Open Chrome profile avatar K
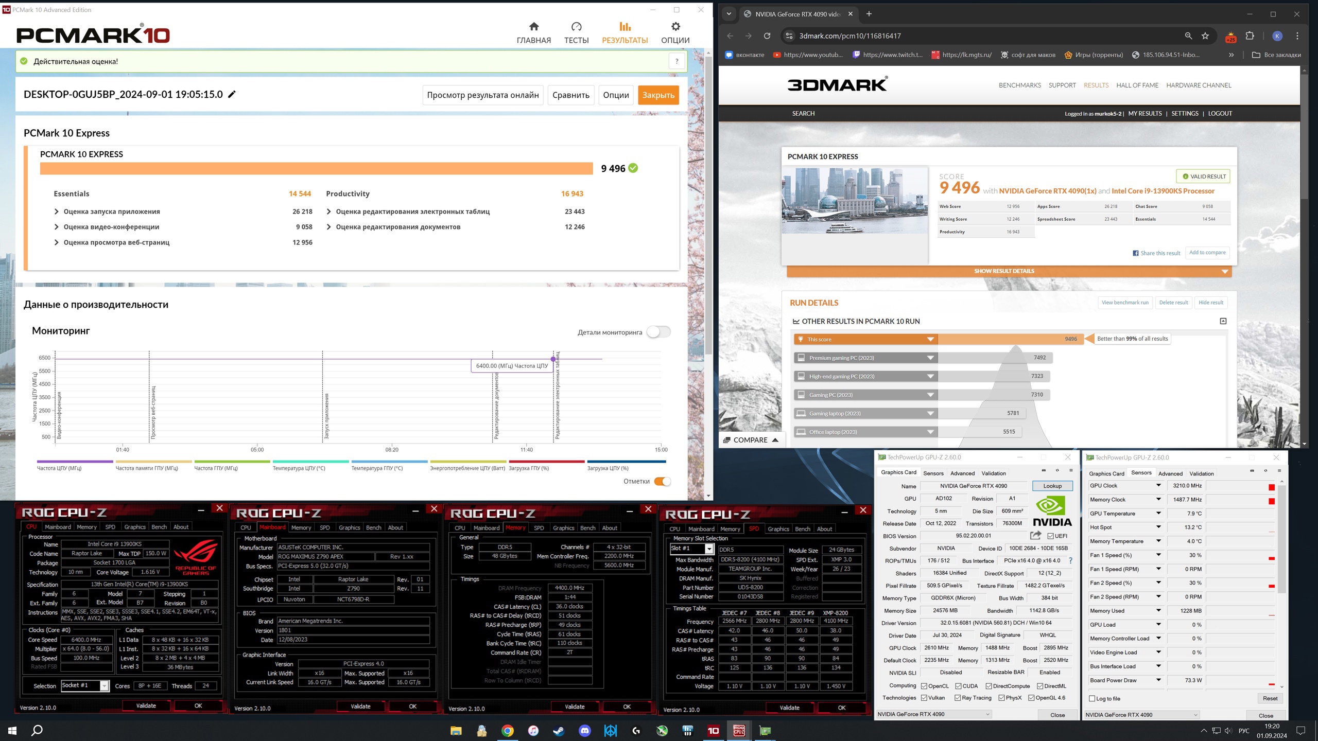 (1277, 36)
